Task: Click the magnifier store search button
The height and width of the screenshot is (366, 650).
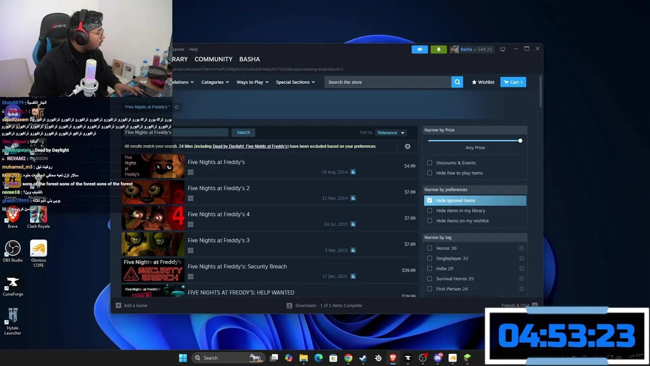Action: coord(457,82)
